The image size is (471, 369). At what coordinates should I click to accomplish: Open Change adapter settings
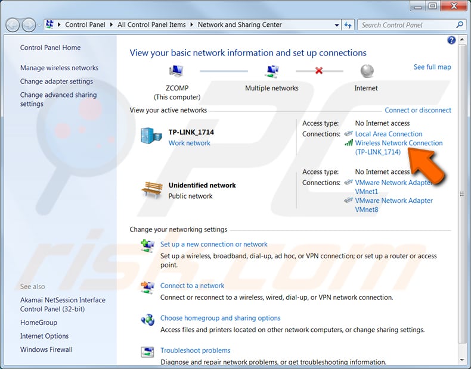57,82
